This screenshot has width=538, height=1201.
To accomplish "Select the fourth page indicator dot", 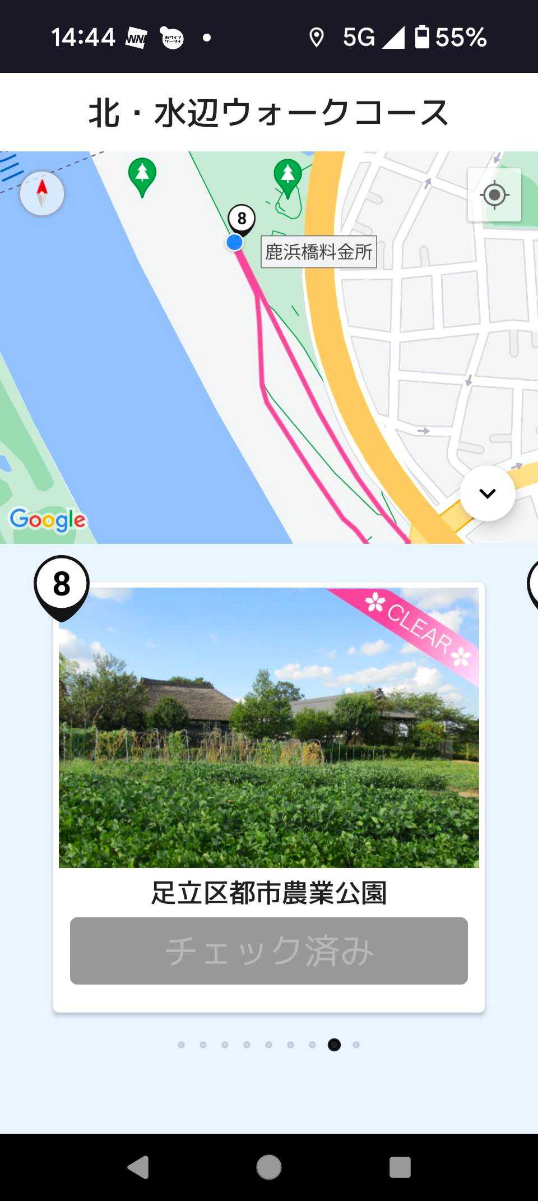I will 247,1045.
